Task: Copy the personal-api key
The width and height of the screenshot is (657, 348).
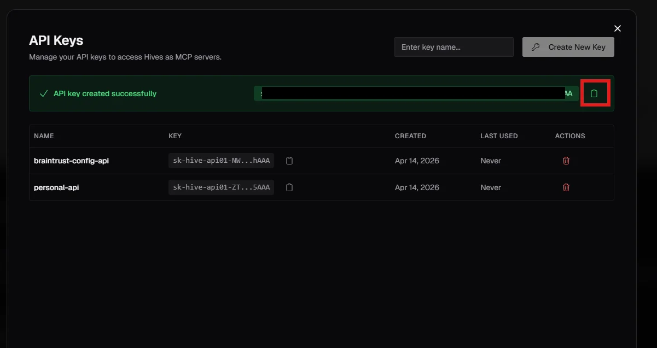Action: tap(290, 187)
